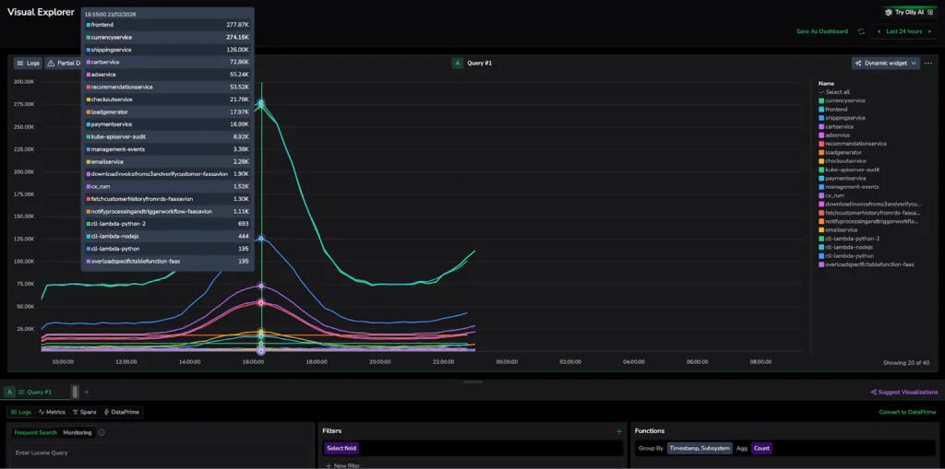Open the Timestamp, Subsystem group-by dropdown

click(700, 448)
